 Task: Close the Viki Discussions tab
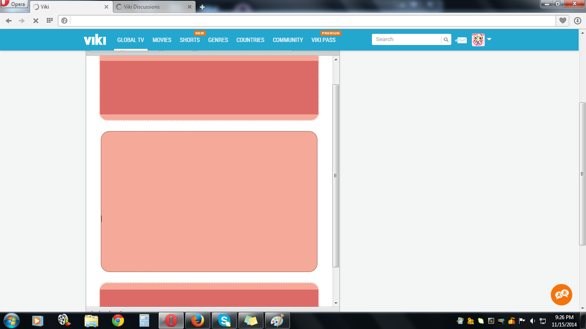190,7
